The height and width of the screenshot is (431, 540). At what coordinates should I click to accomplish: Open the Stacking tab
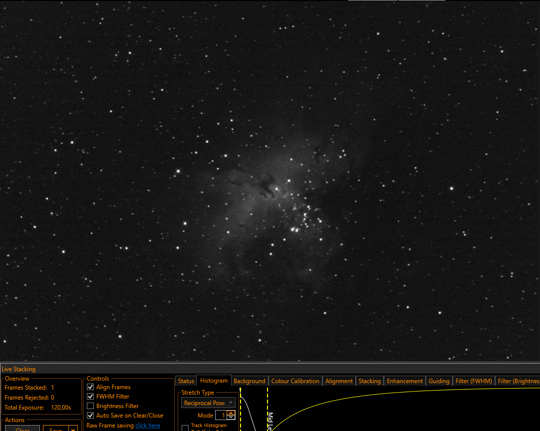(369, 381)
